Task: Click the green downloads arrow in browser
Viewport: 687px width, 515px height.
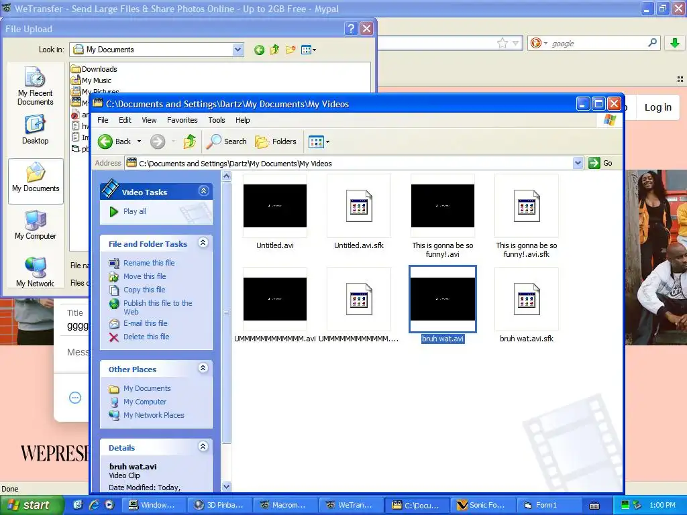Action: click(675, 43)
